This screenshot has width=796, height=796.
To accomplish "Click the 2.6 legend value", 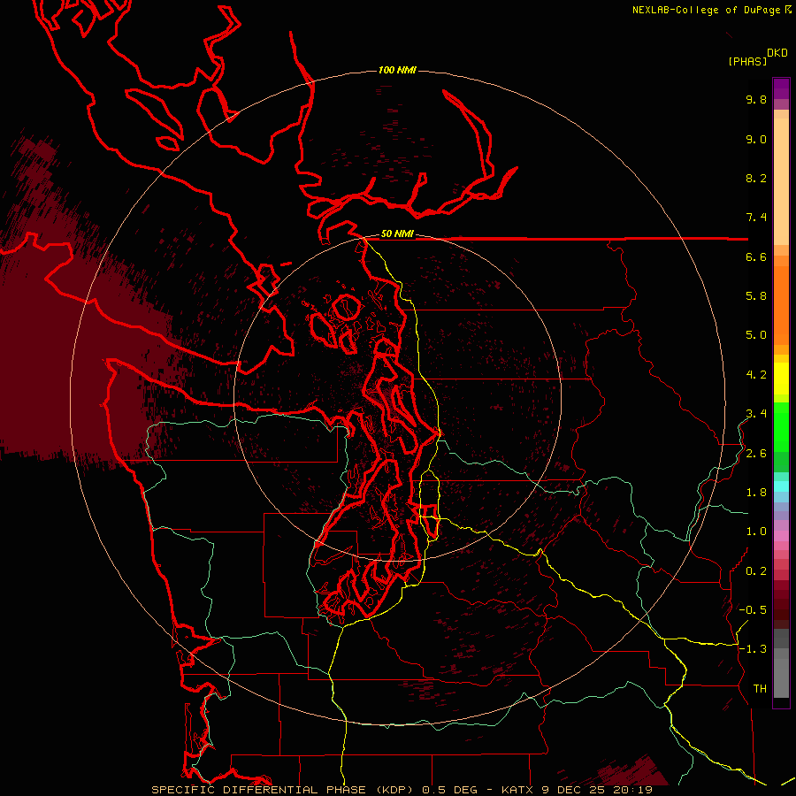I will pos(756,454).
